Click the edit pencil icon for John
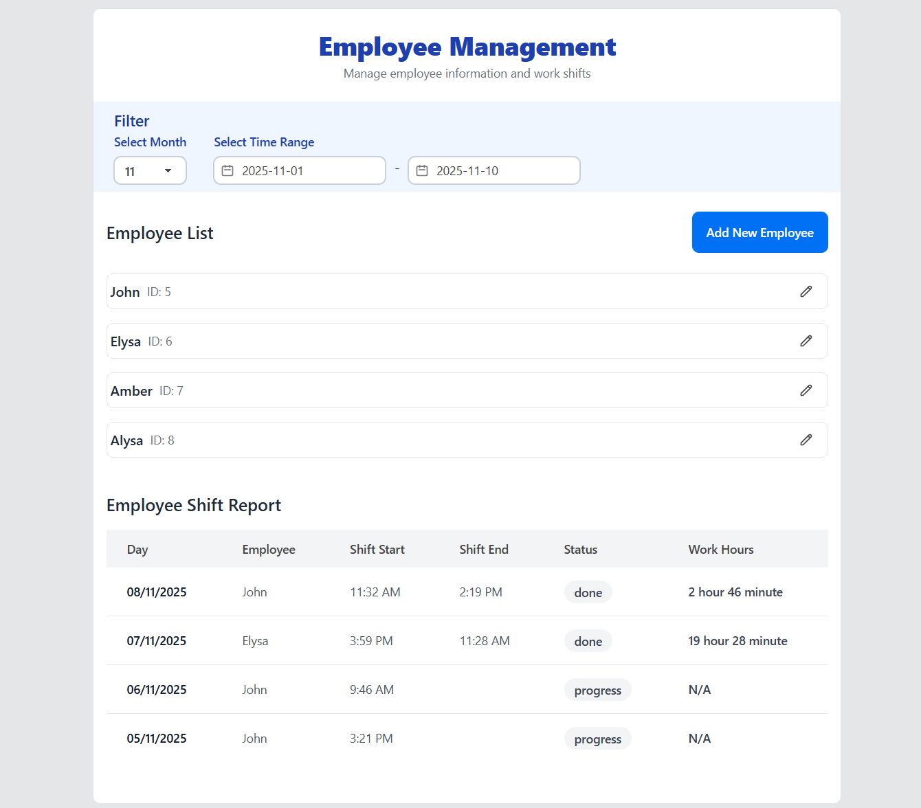This screenshot has width=921, height=808. pos(806,291)
